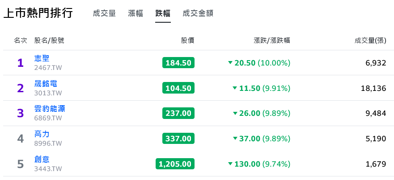Open the 高力 stock link

[42, 134]
